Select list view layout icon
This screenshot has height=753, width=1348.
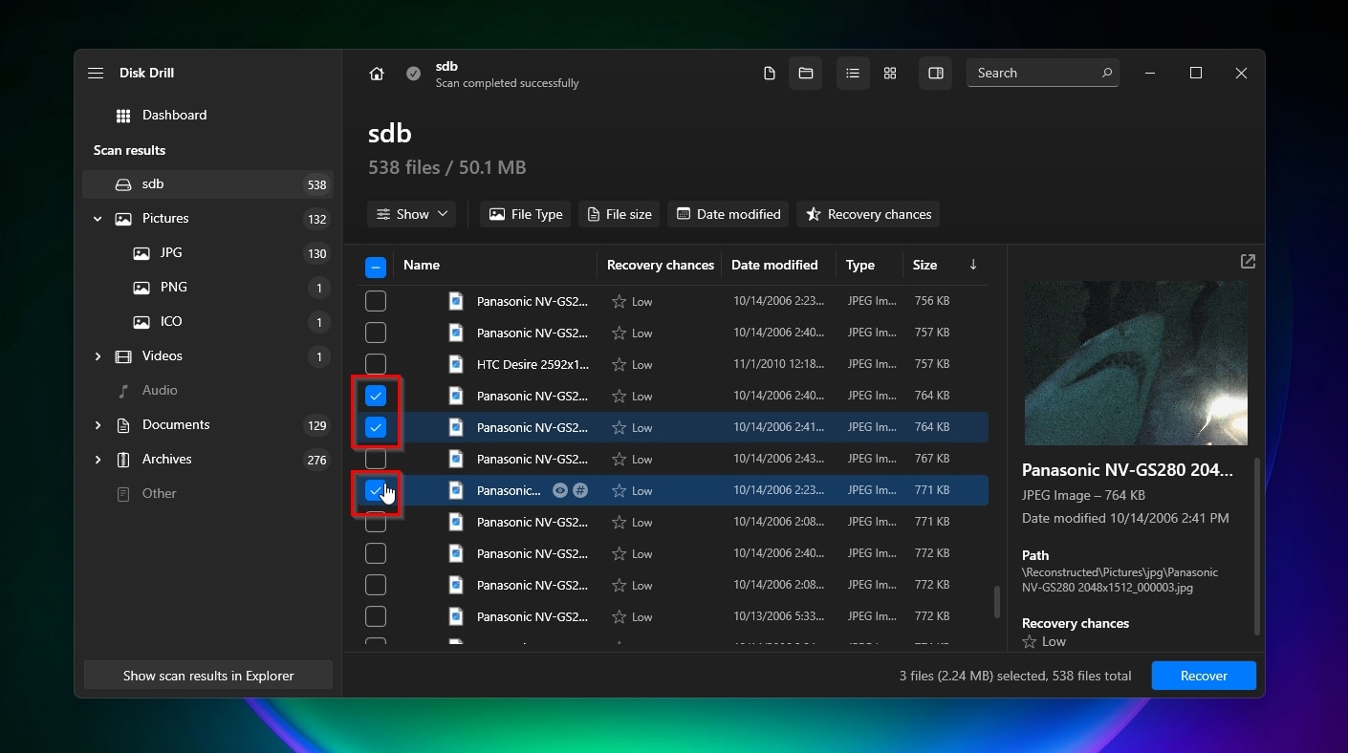point(853,74)
